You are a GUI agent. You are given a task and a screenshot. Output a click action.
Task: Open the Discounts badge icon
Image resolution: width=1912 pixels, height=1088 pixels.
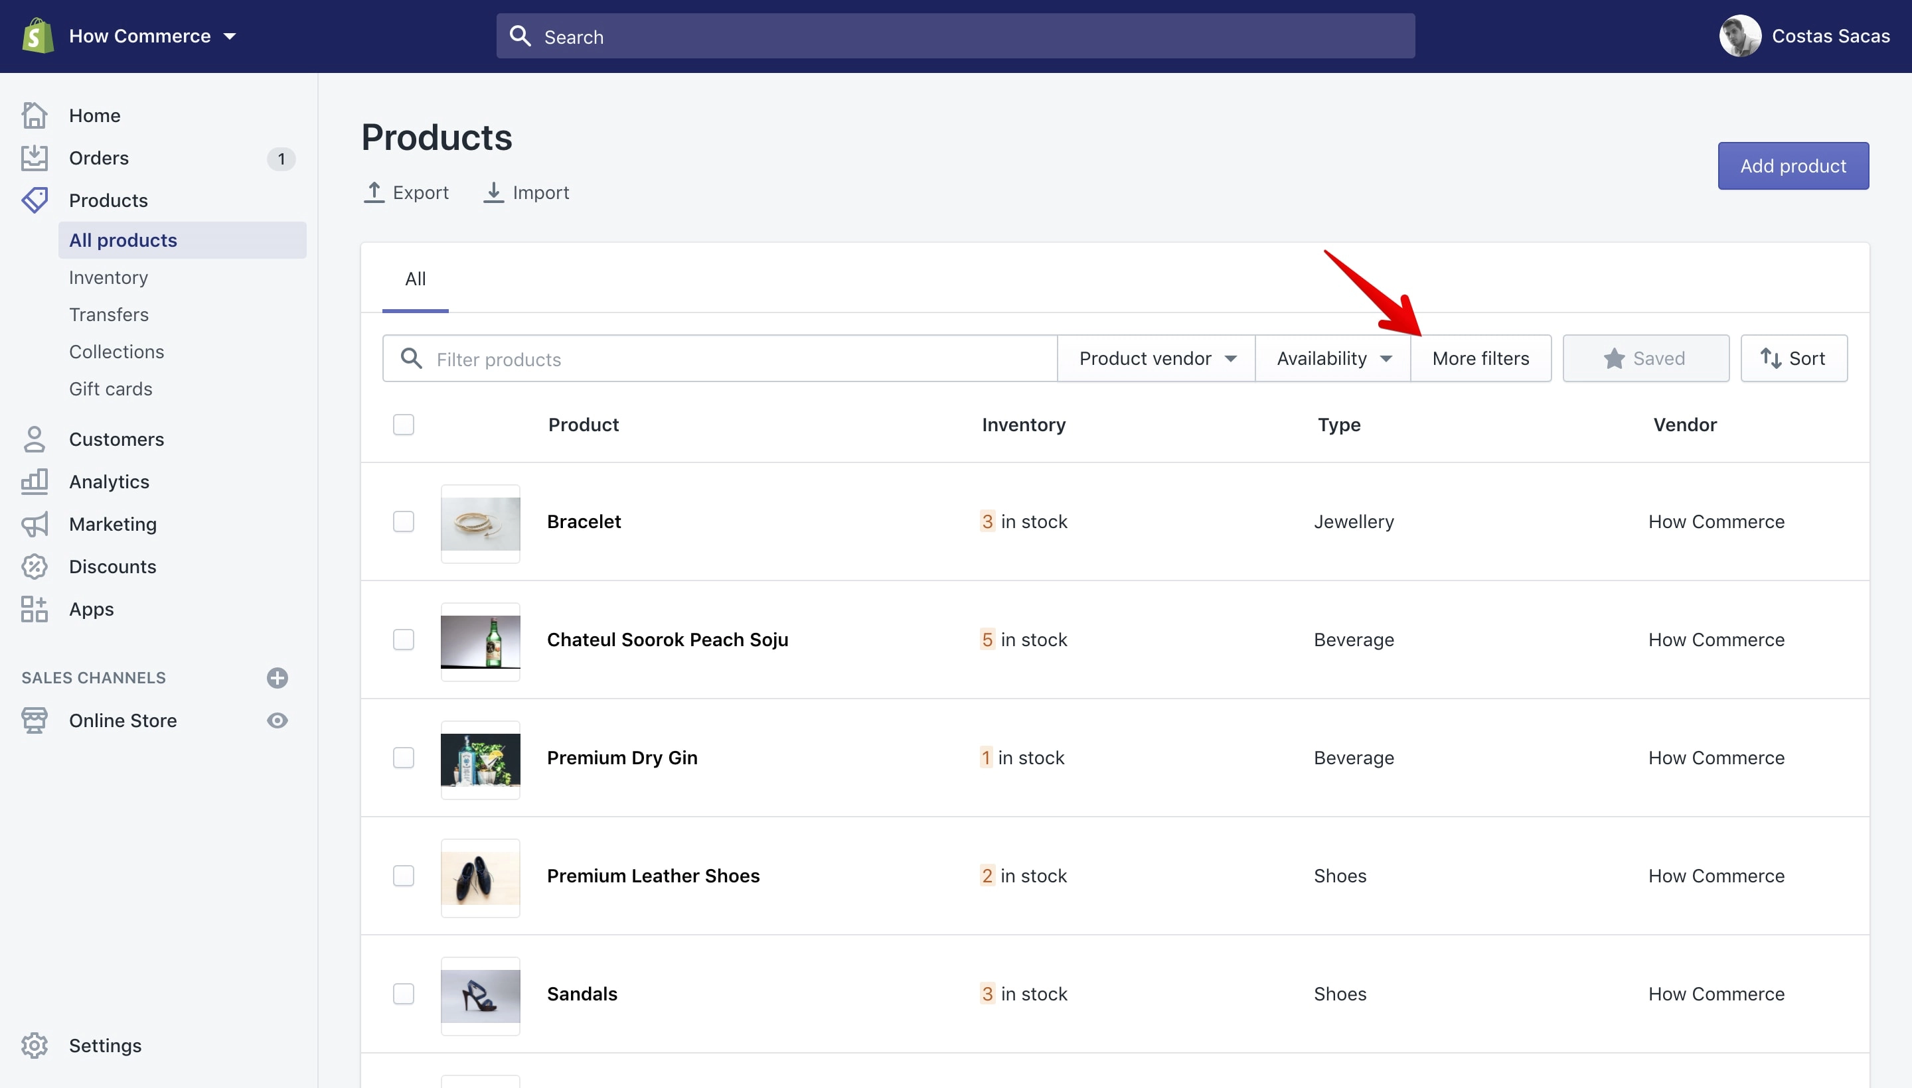click(x=35, y=567)
